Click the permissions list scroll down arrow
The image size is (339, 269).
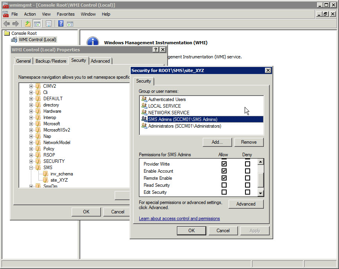point(261,193)
